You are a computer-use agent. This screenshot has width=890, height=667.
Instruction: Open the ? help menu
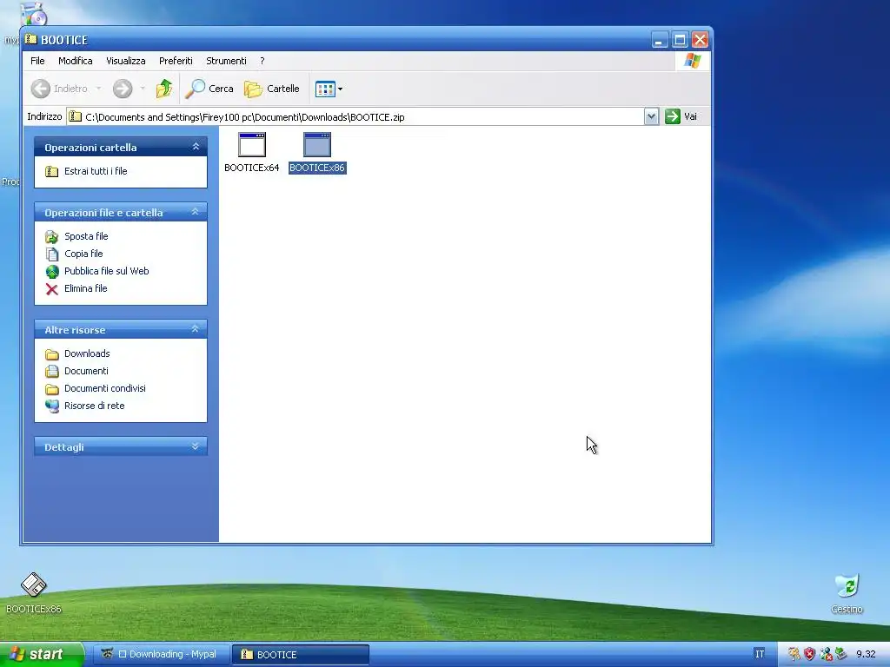point(262,61)
